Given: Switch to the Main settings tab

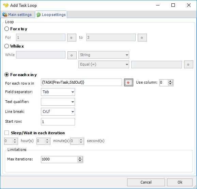Looking at the screenshot, I should pos(18,15).
